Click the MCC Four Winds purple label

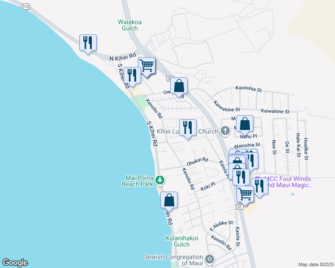pyautogui.click(x=289, y=182)
